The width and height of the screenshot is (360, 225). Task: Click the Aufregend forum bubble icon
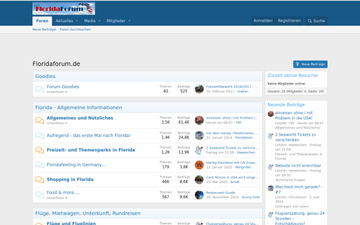tap(40, 136)
